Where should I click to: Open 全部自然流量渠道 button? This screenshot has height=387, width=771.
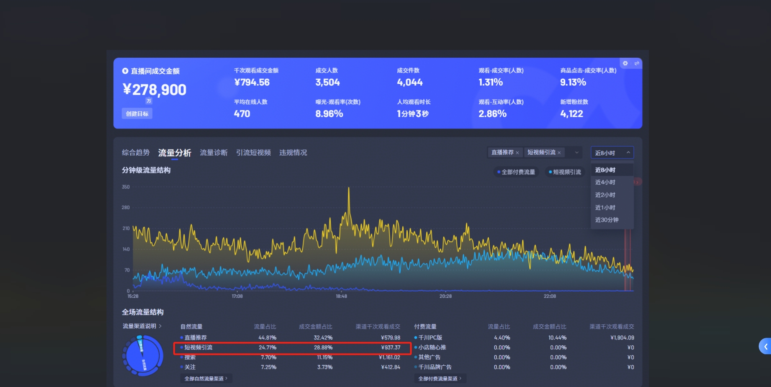pos(206,378)
